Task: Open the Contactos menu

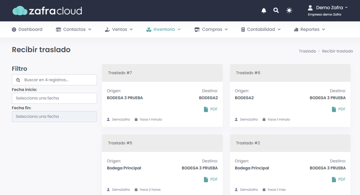Action: 74,29
